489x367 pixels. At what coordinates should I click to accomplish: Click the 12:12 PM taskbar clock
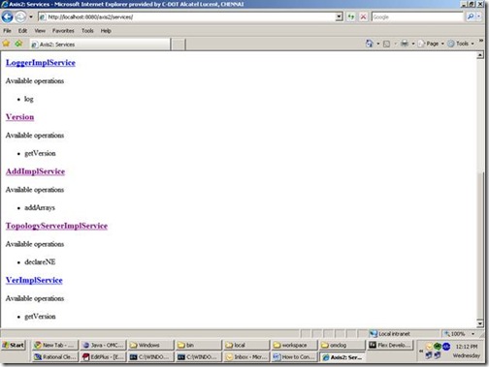[467, 347]
